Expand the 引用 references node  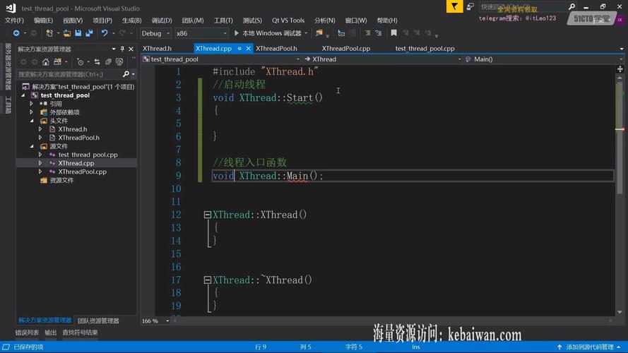(32, 104)
